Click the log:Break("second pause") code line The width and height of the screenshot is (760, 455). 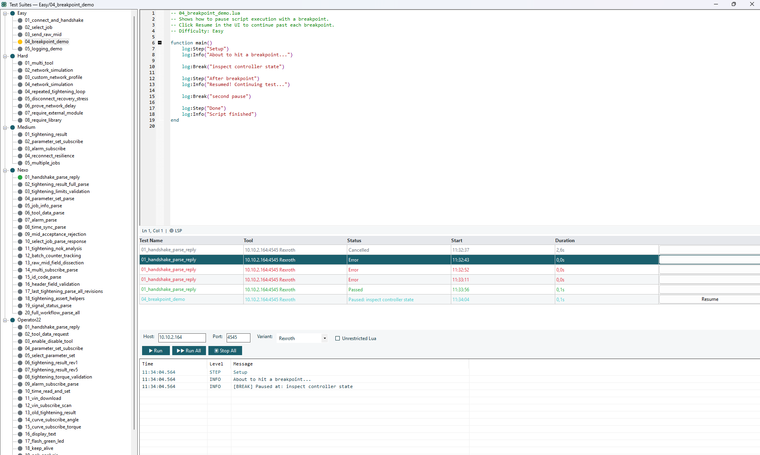[x=216, y=96]
